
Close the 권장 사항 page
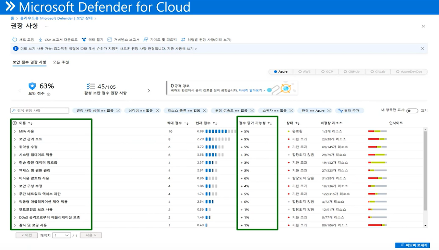tap(423, 26)
